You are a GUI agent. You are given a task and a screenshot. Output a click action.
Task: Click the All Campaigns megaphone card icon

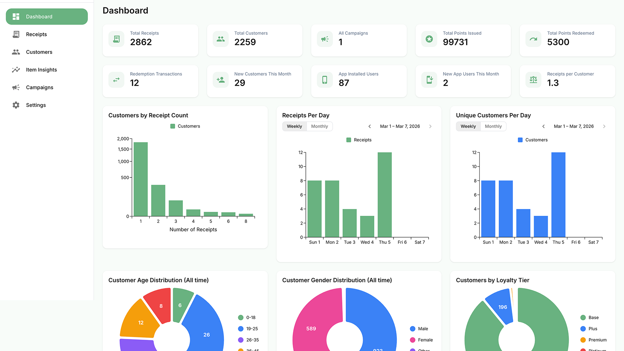(x=325, y=39)
